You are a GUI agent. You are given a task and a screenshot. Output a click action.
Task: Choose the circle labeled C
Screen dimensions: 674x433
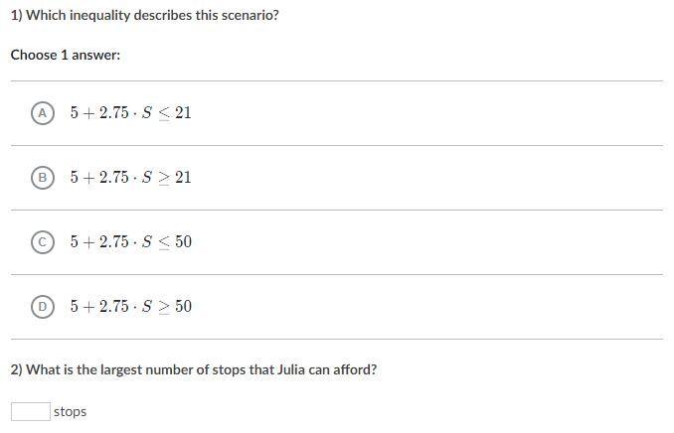(x=43, y=242)
